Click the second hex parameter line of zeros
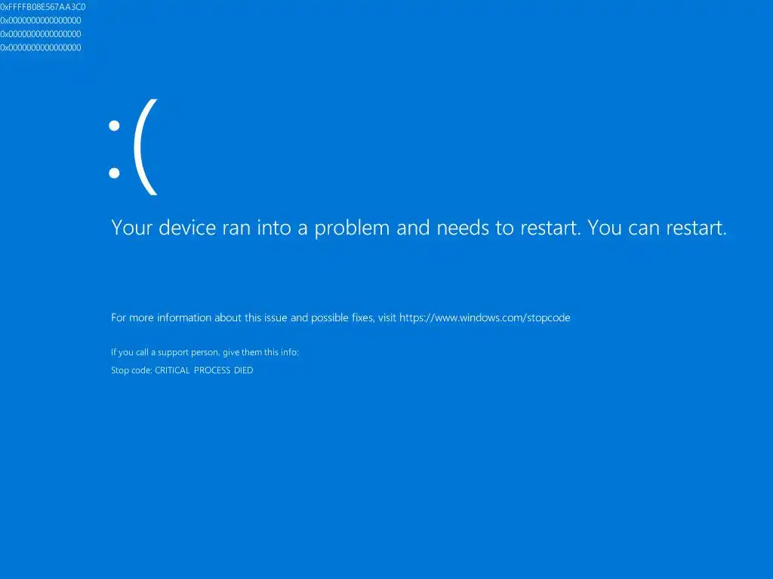 click(x=41, y=34)
